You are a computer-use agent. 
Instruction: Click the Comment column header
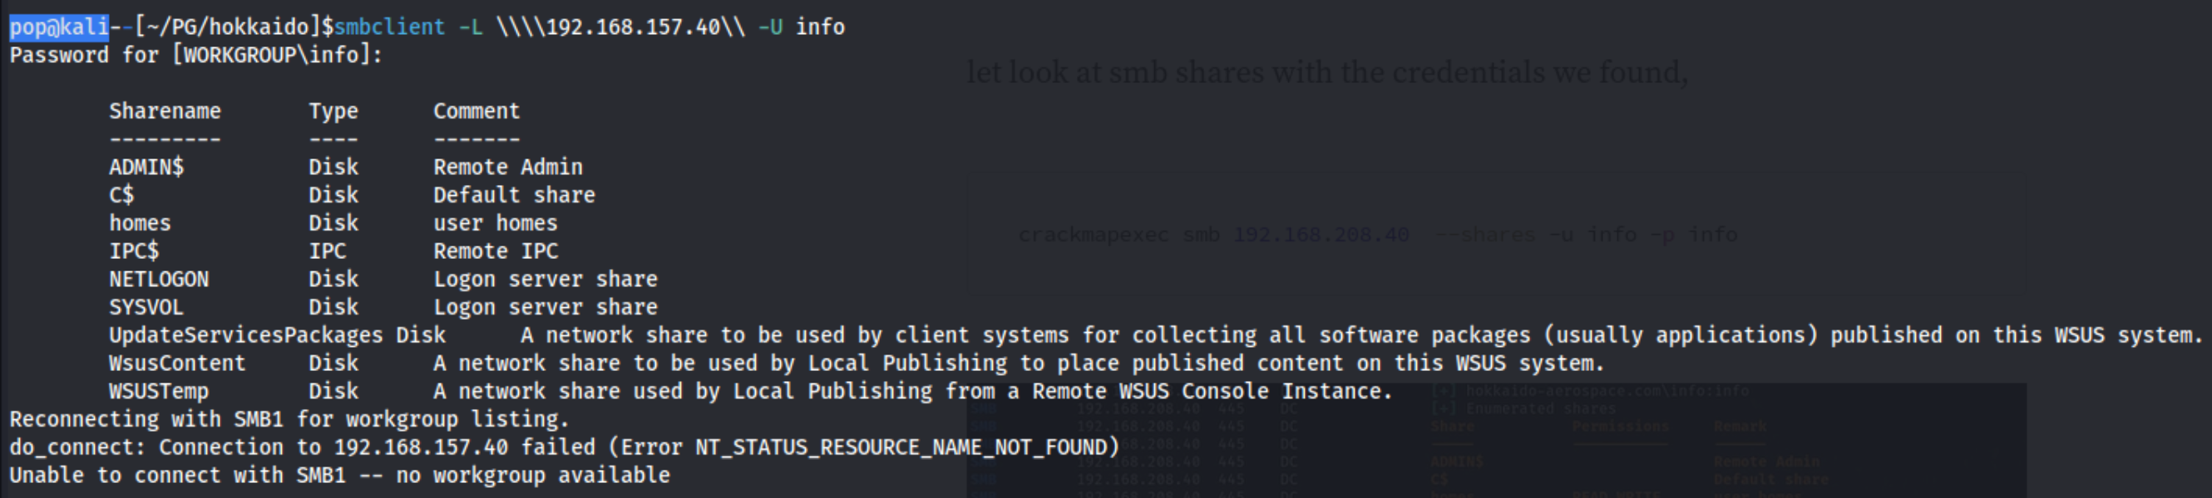476,111
